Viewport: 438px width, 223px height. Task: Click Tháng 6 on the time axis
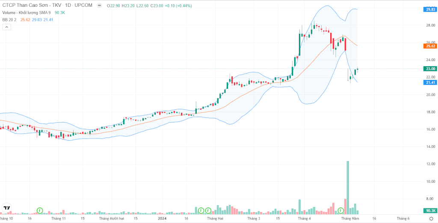pyautogui.click(x=402, y=219)
